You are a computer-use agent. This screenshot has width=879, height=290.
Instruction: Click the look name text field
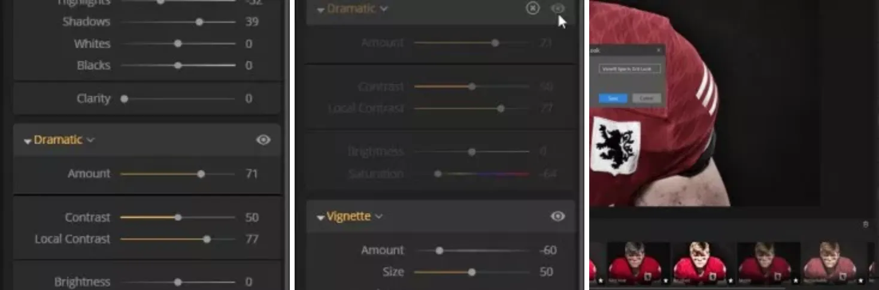pos(629,69)
